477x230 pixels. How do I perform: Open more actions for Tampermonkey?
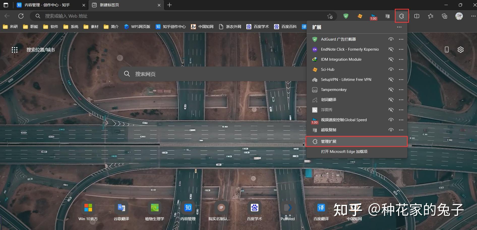pyautogui.click(x=401, y=90)
